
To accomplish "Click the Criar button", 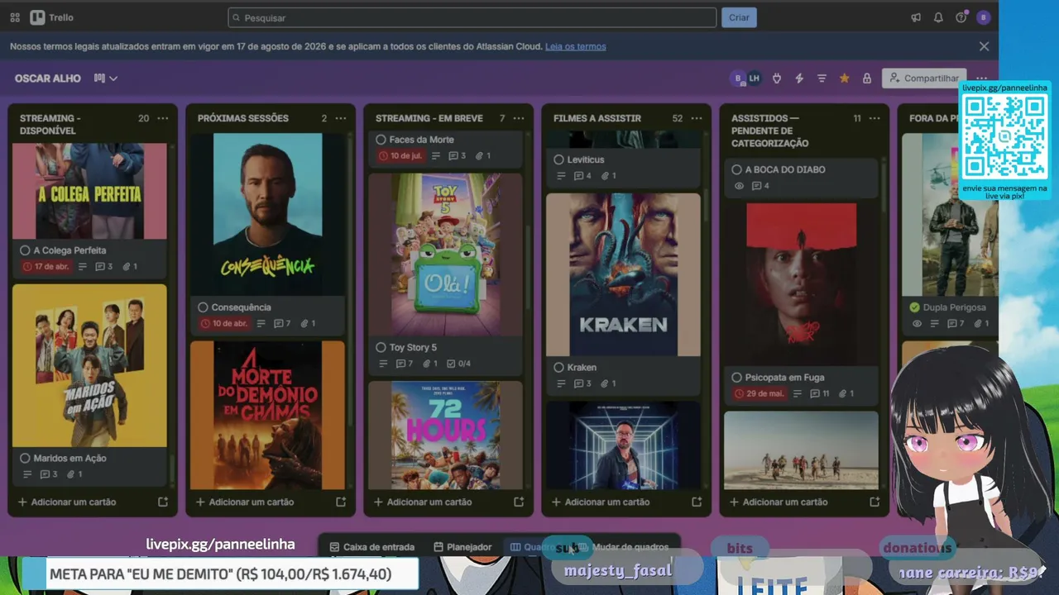I will [x=739, y=17].
